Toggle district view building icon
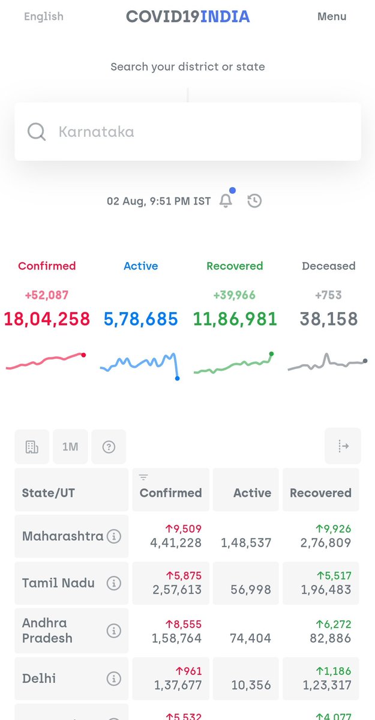375x720 pixels. point(32,446)
